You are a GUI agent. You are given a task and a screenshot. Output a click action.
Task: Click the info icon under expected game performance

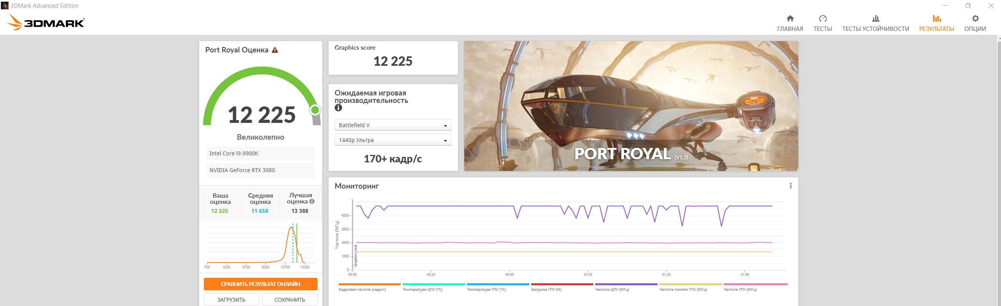pyautogui.click(x=338, y=108)
